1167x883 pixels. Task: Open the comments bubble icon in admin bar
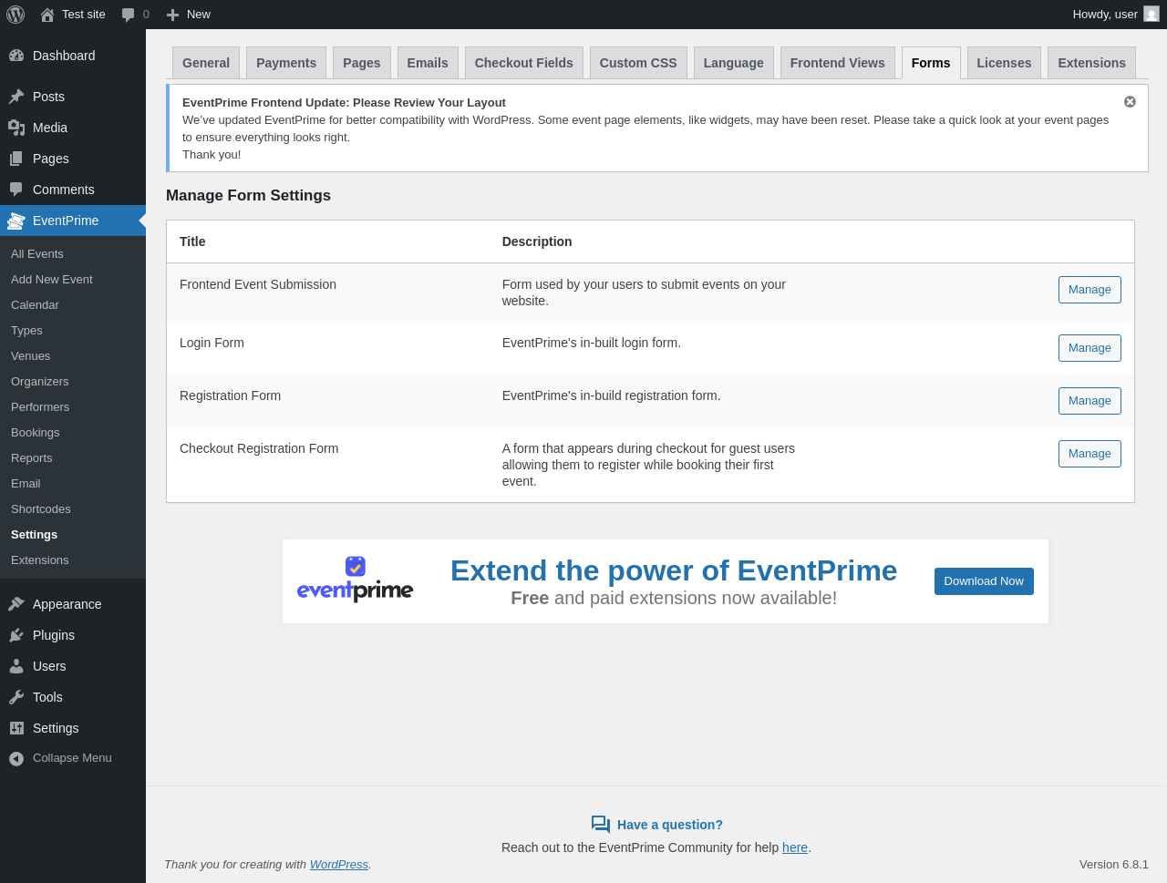pyautogui.click(x=129, y=15)
